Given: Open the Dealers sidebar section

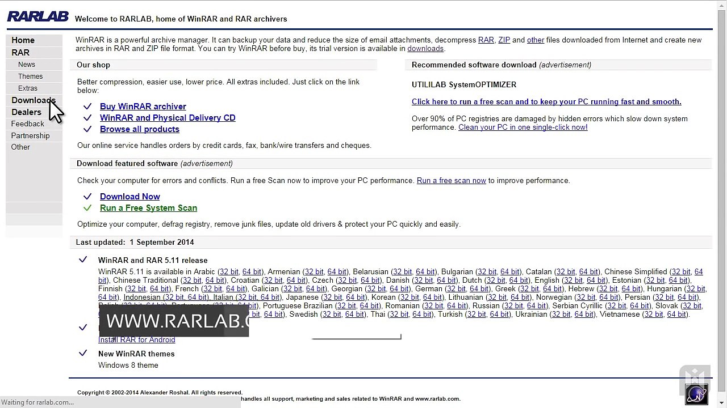Looking at the screenshot, I should point(26,112).
